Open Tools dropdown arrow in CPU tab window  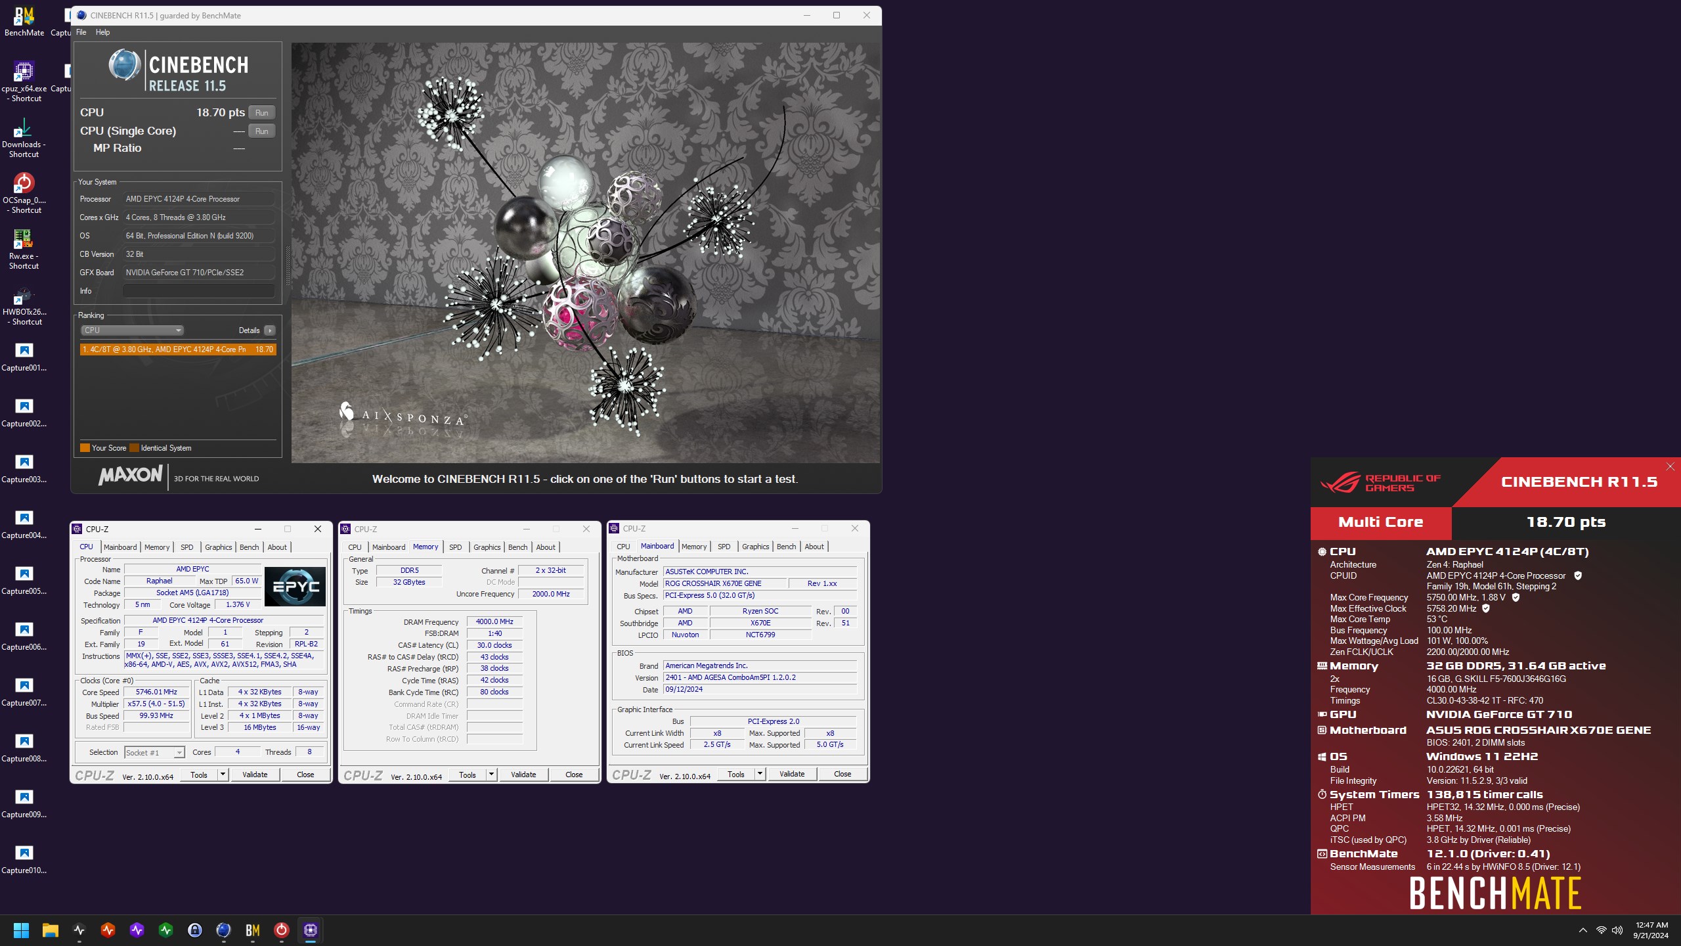point(223,775)
